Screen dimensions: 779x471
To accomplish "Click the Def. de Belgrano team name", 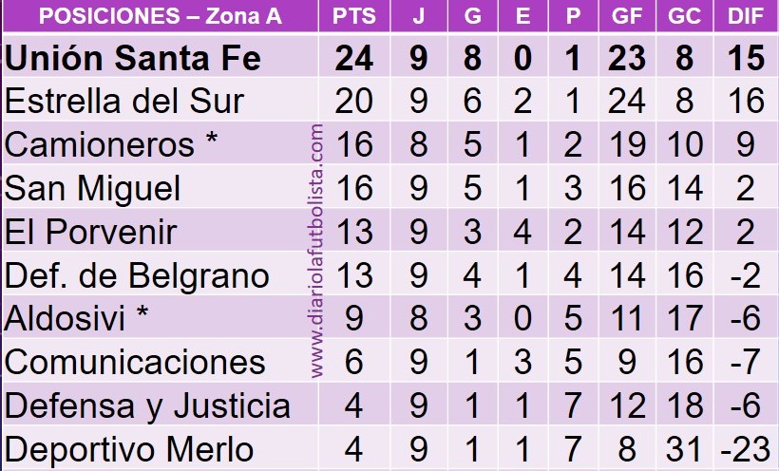I will coord(137,275).
